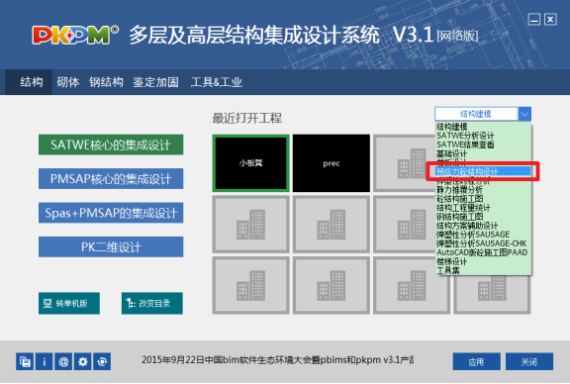Choose SATWE分析设计 in the module list
This screenshot has width=570, height=384.
pos(465,136)
